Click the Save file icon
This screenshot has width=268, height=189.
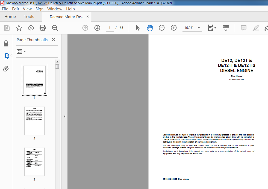(7, 28)
